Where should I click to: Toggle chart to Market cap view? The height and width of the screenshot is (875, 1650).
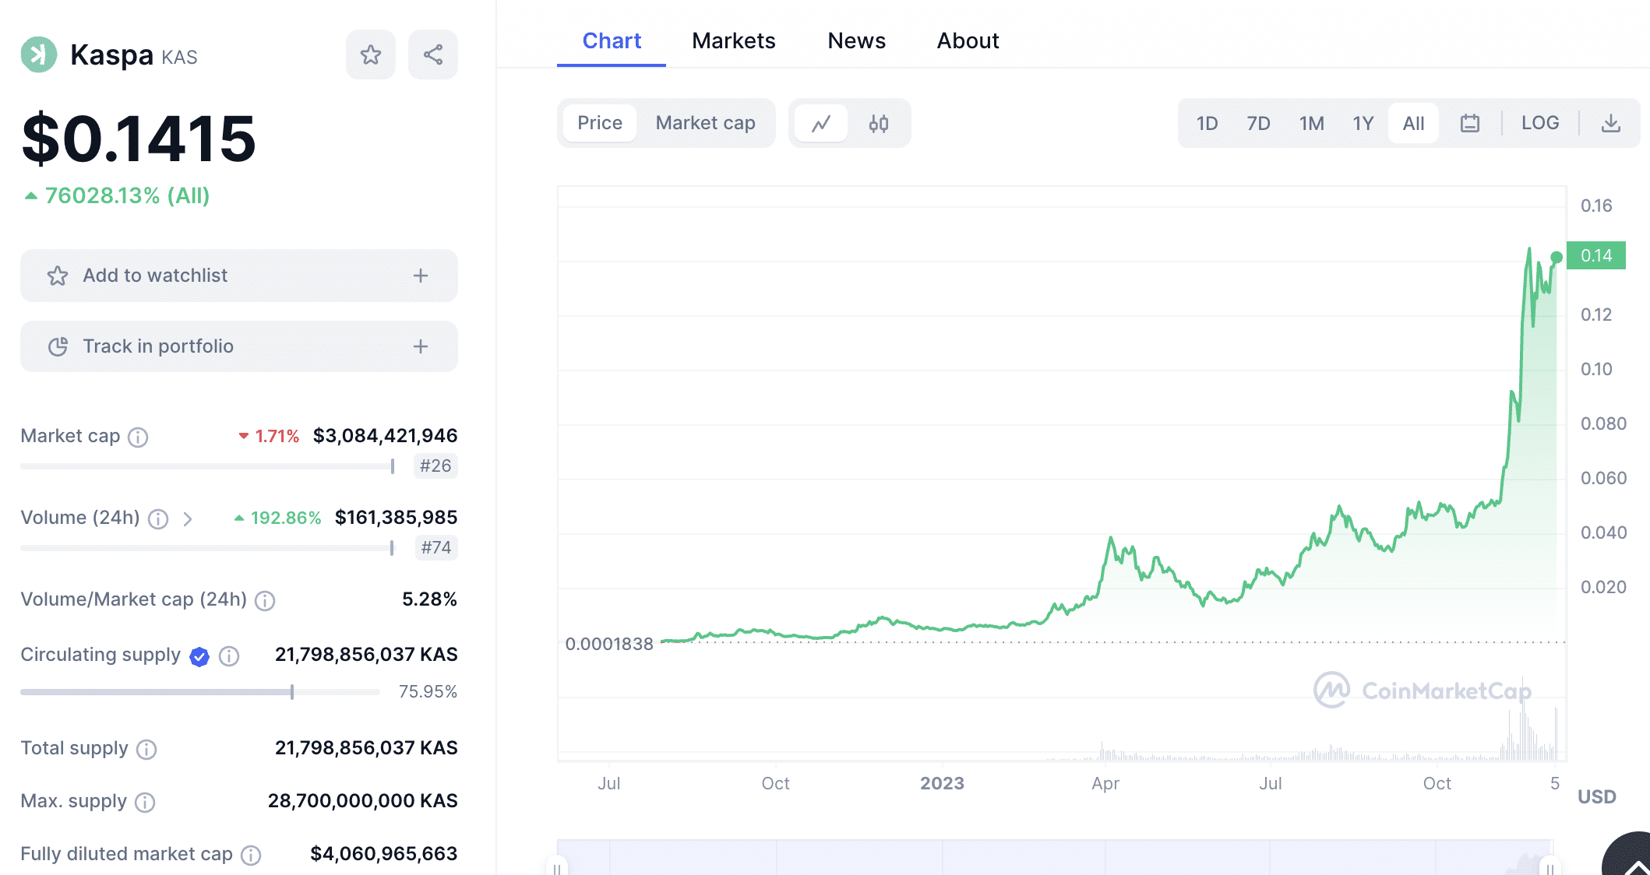[705, 123]
